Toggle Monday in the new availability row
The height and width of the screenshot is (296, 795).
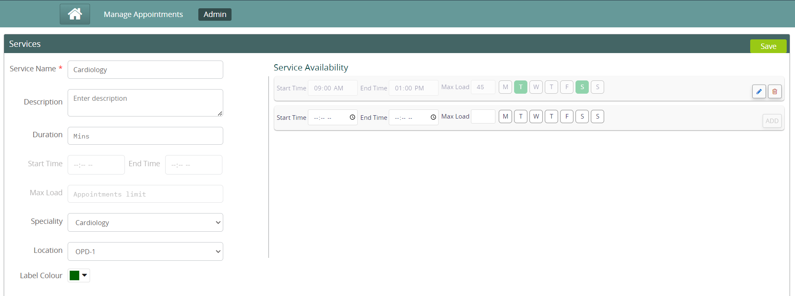tap(505, 116)
